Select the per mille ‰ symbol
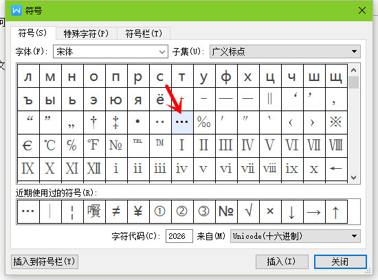This screenshot has height=280, width=378. click(x=204, y=122)
